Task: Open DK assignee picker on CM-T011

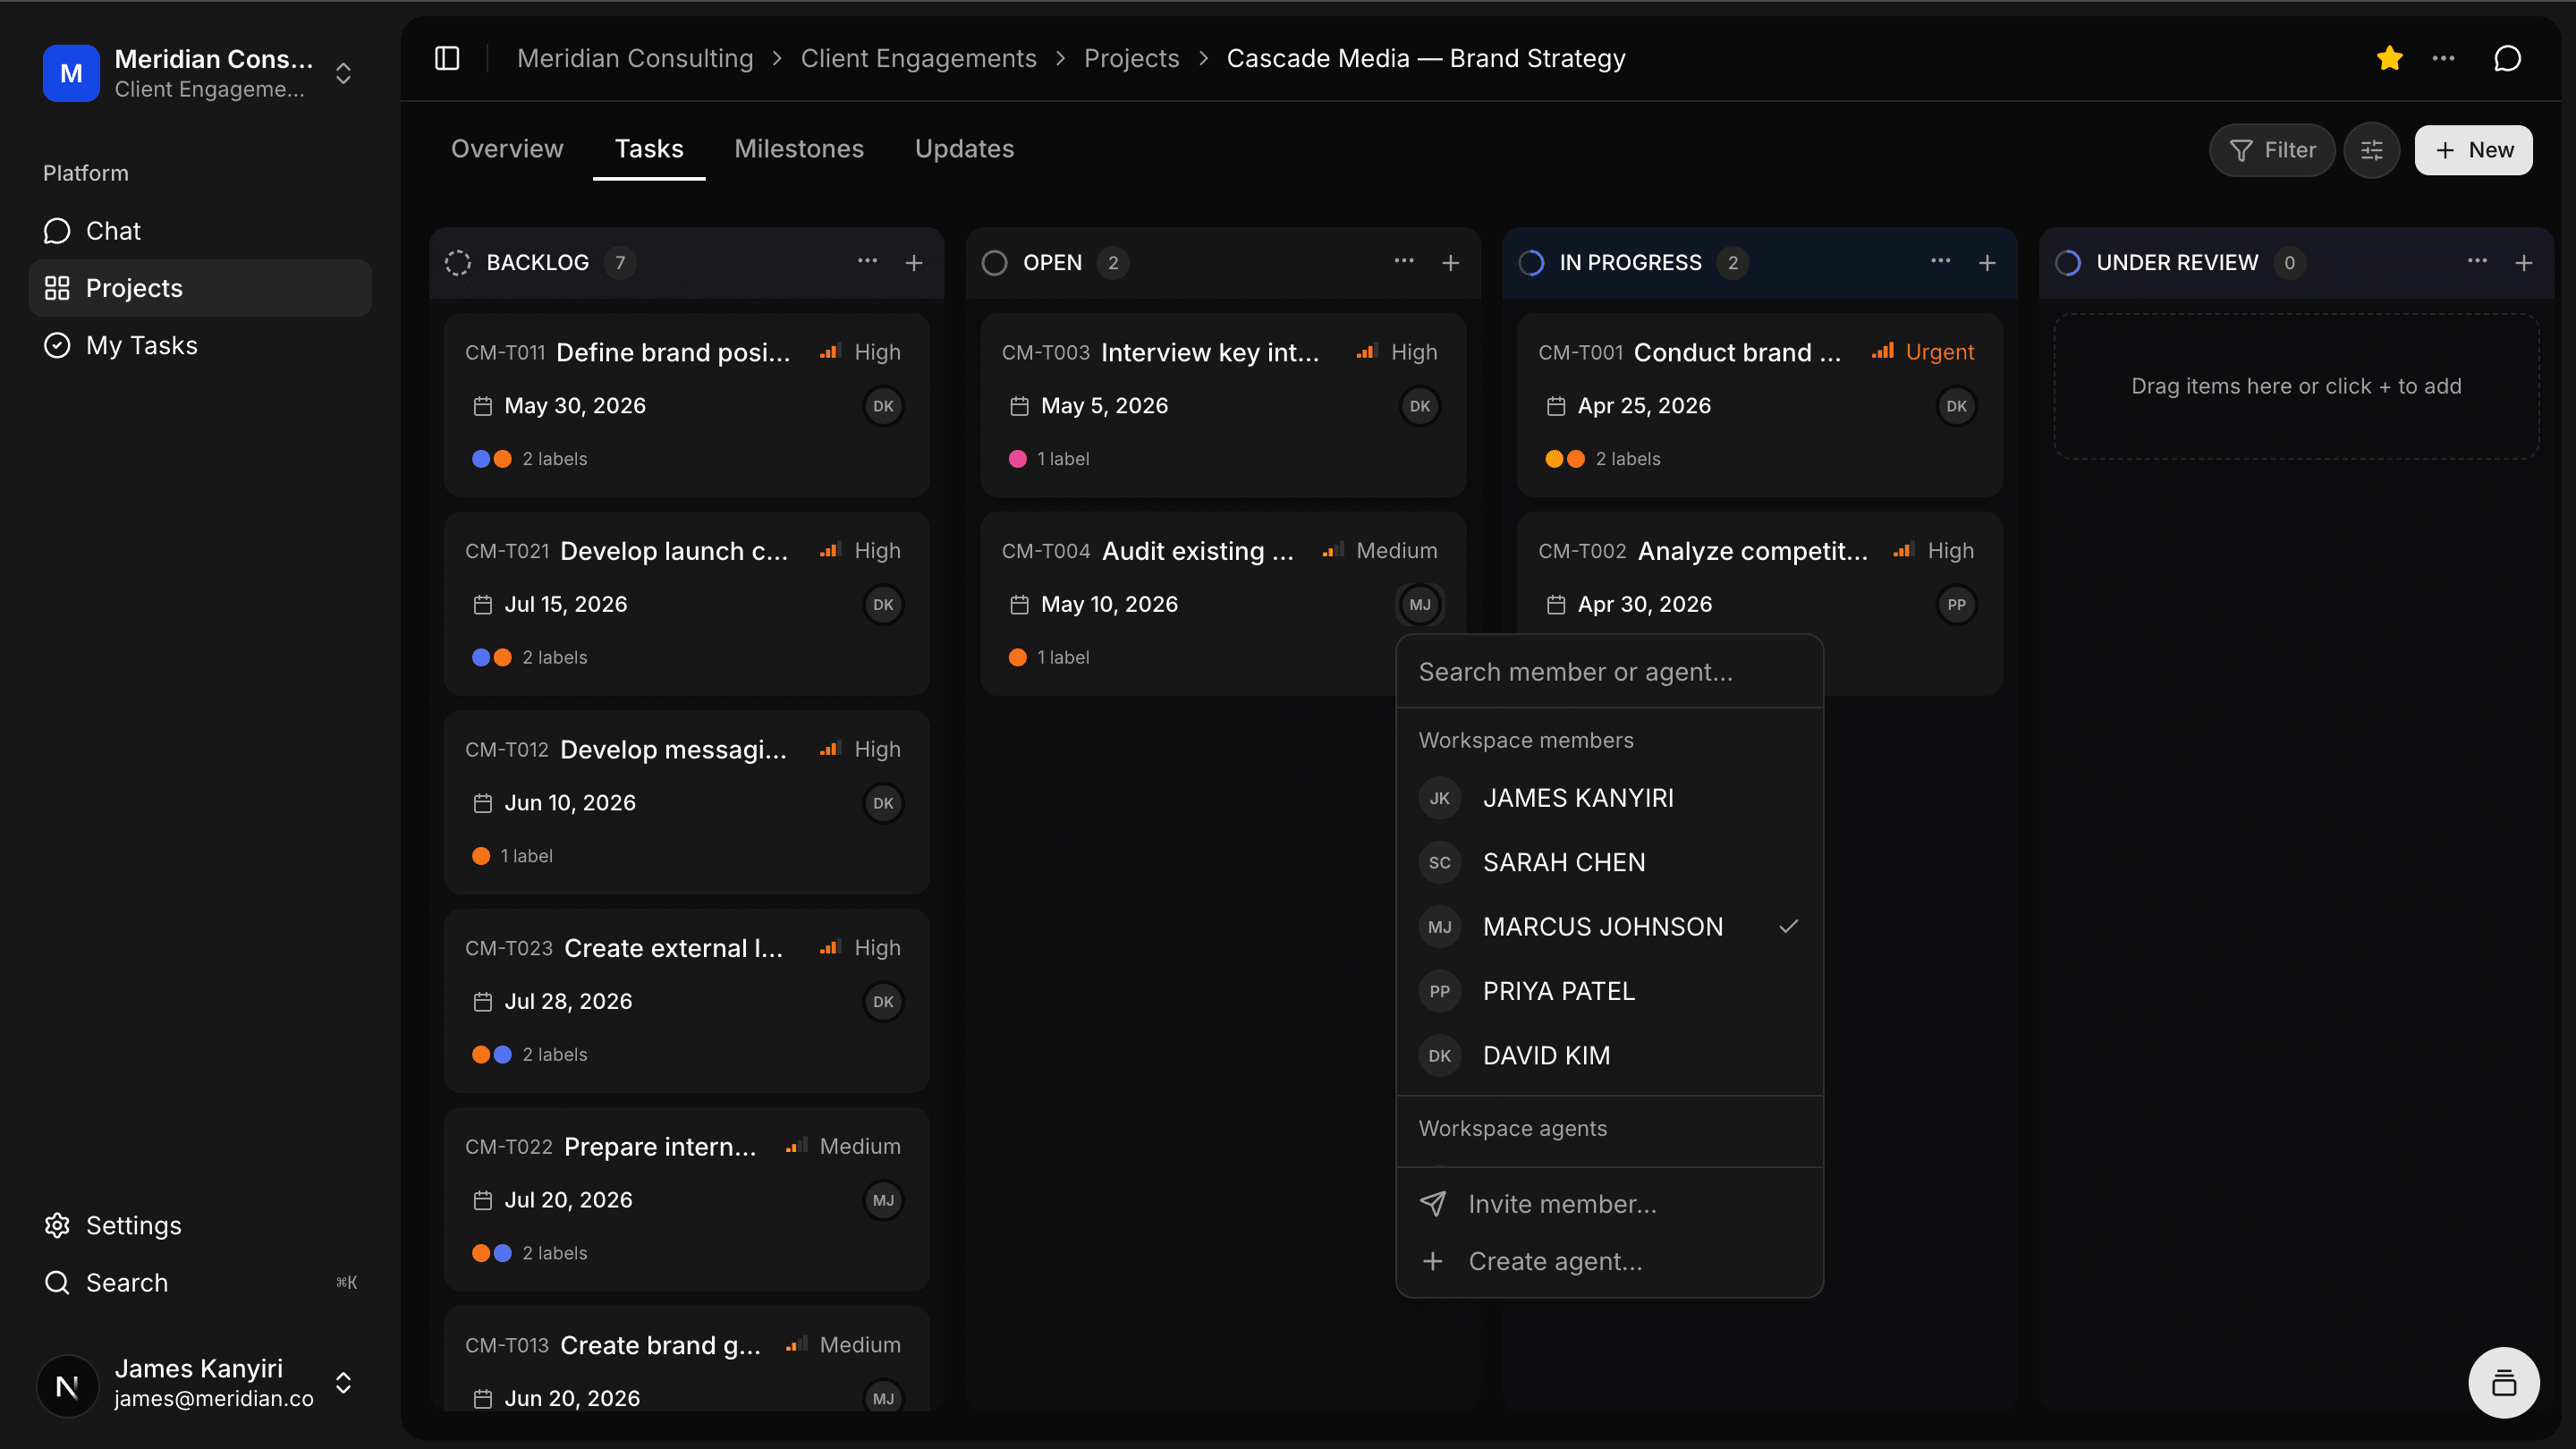Action: tap(882, 406)
